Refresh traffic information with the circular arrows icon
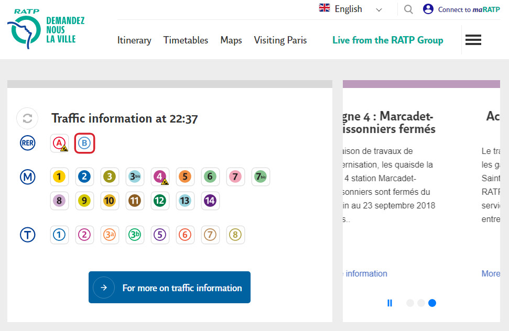This screenshot has height=331, width=509. 27,118
